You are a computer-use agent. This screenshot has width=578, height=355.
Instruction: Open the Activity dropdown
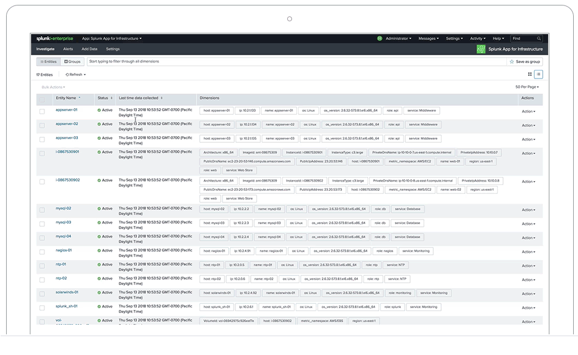coord(478,38)
